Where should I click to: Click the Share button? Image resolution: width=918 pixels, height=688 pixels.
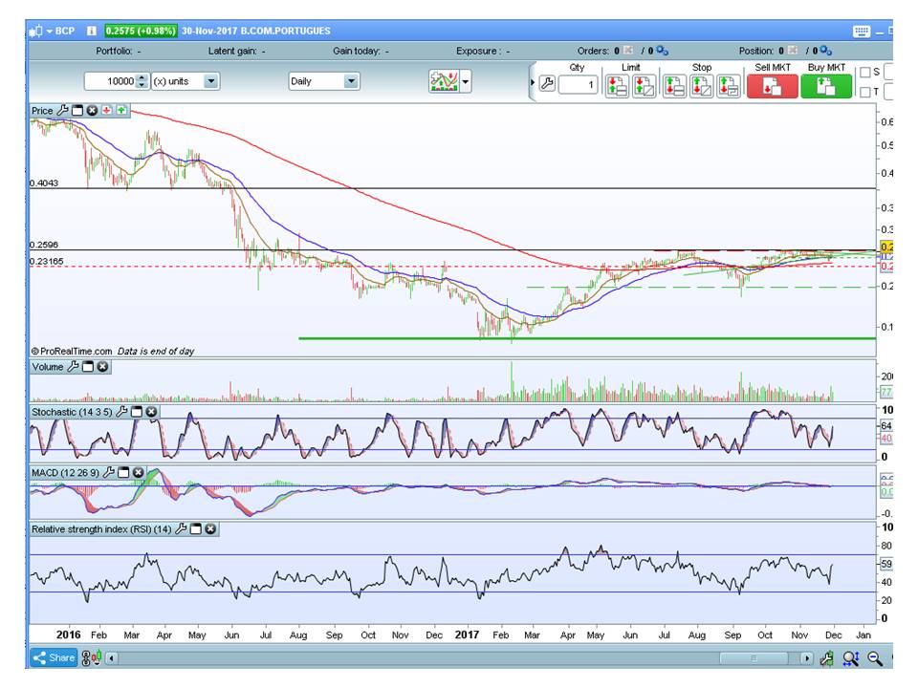click(x=54, y=657)
